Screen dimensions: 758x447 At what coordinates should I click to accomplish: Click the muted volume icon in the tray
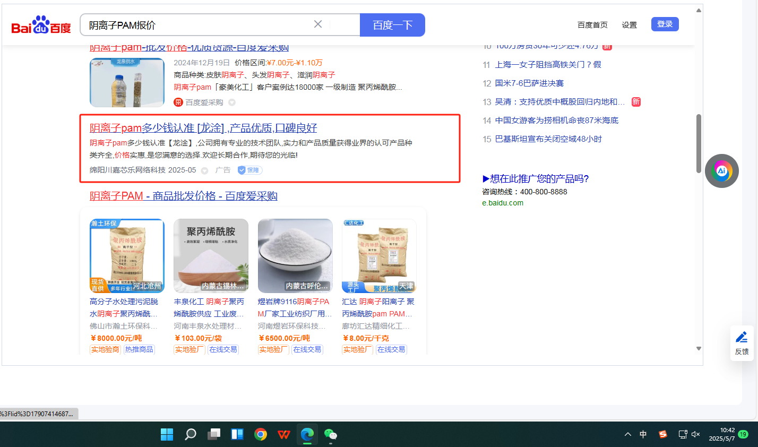(x=696, y=434)
